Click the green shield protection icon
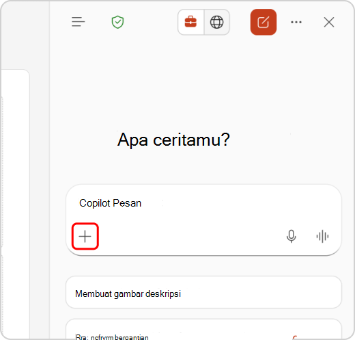Viewport: 355px width, 340px height. tap(117, 22)
